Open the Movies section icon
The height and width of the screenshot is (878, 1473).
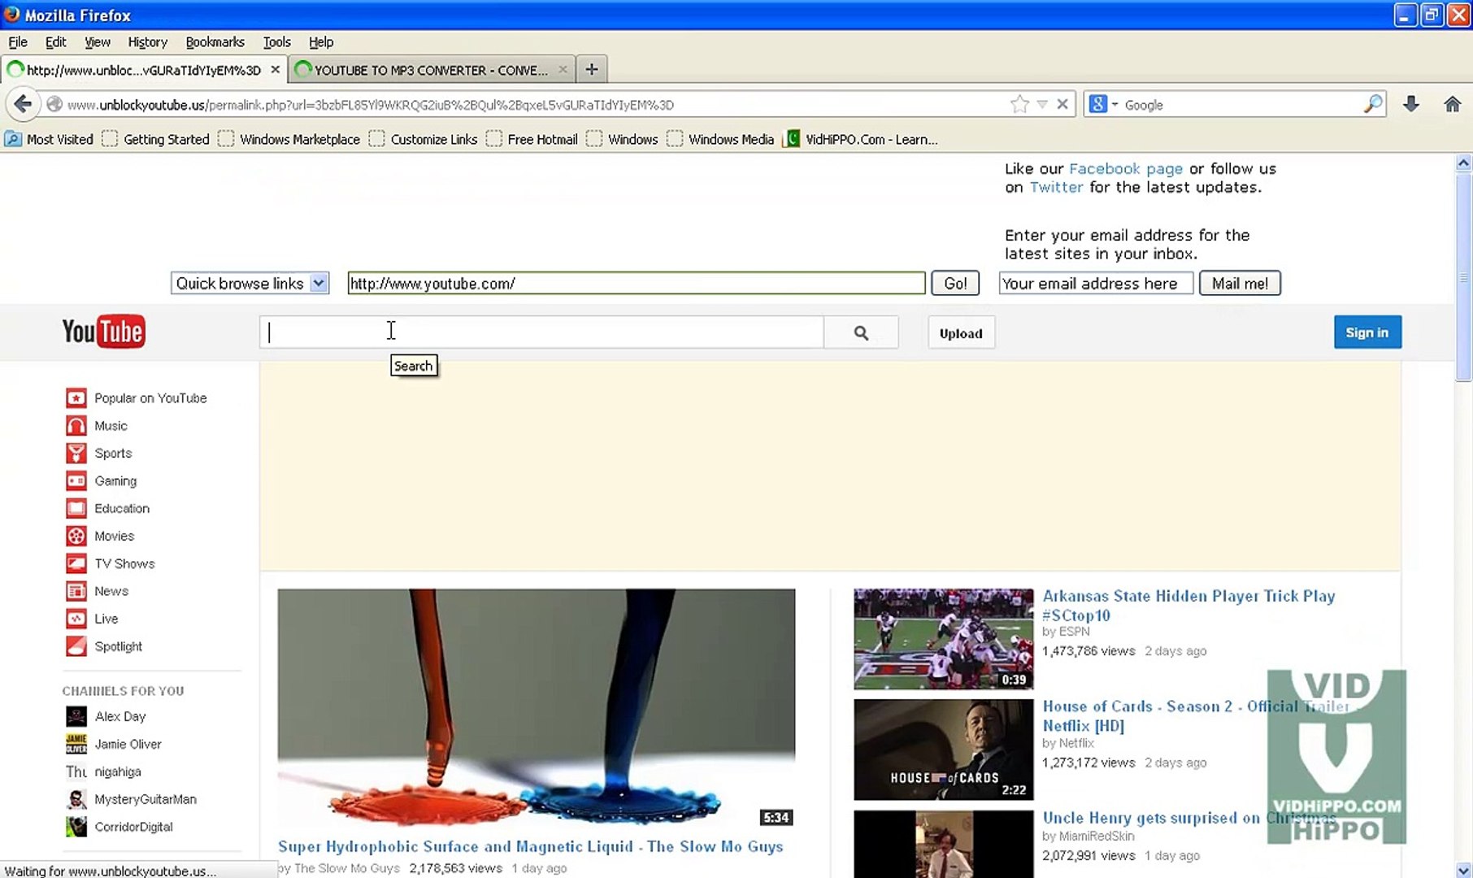pos(76,536)
